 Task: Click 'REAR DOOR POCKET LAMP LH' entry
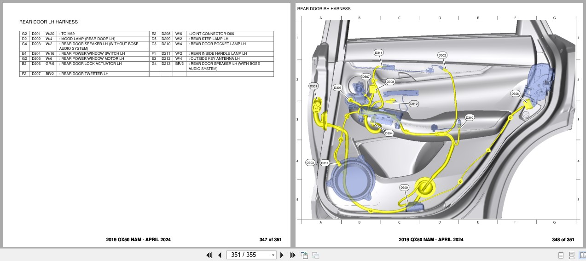coord(217,44)
